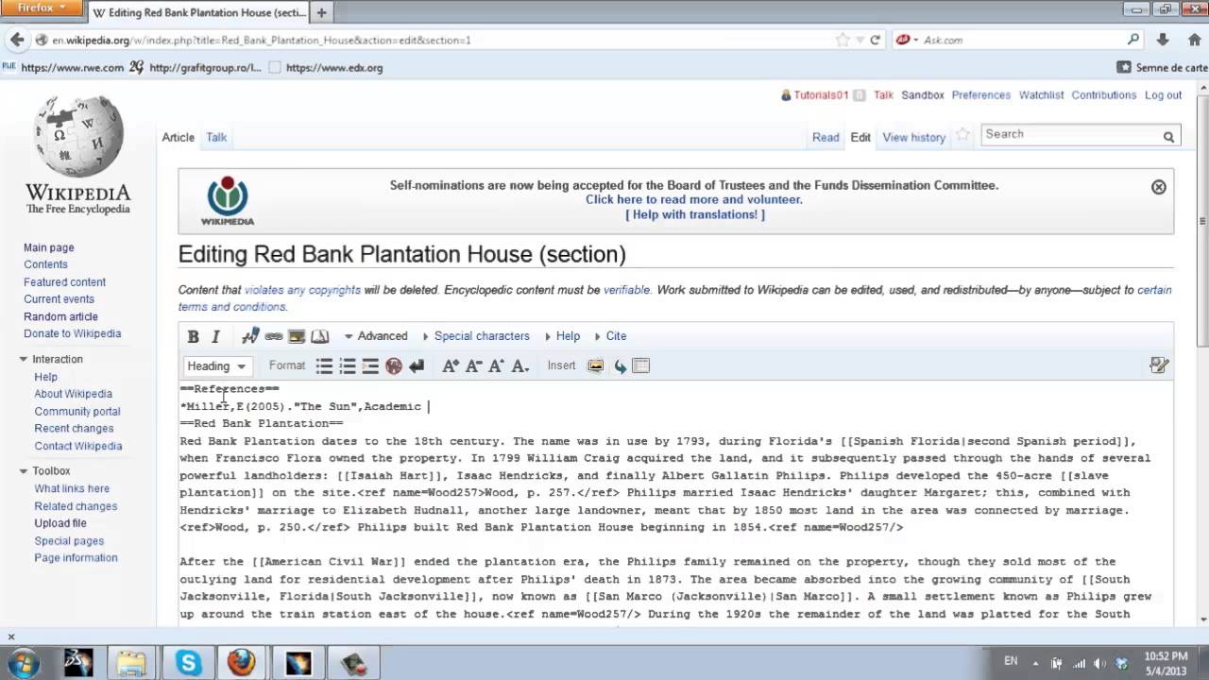Switch to the Talk page tab
Screen dimensions: 1209x680
216,137
